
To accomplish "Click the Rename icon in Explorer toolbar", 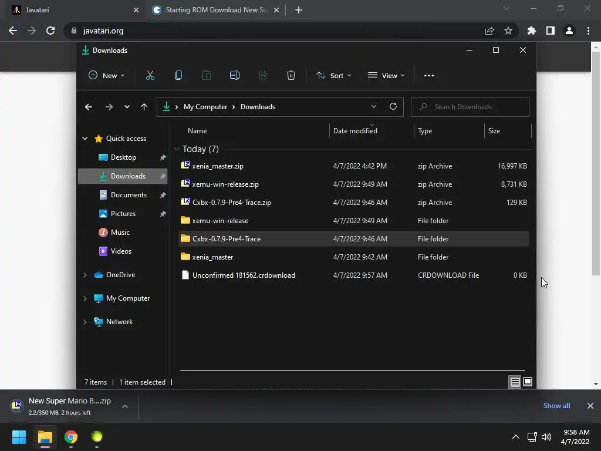I will click(x=235, y=76).
